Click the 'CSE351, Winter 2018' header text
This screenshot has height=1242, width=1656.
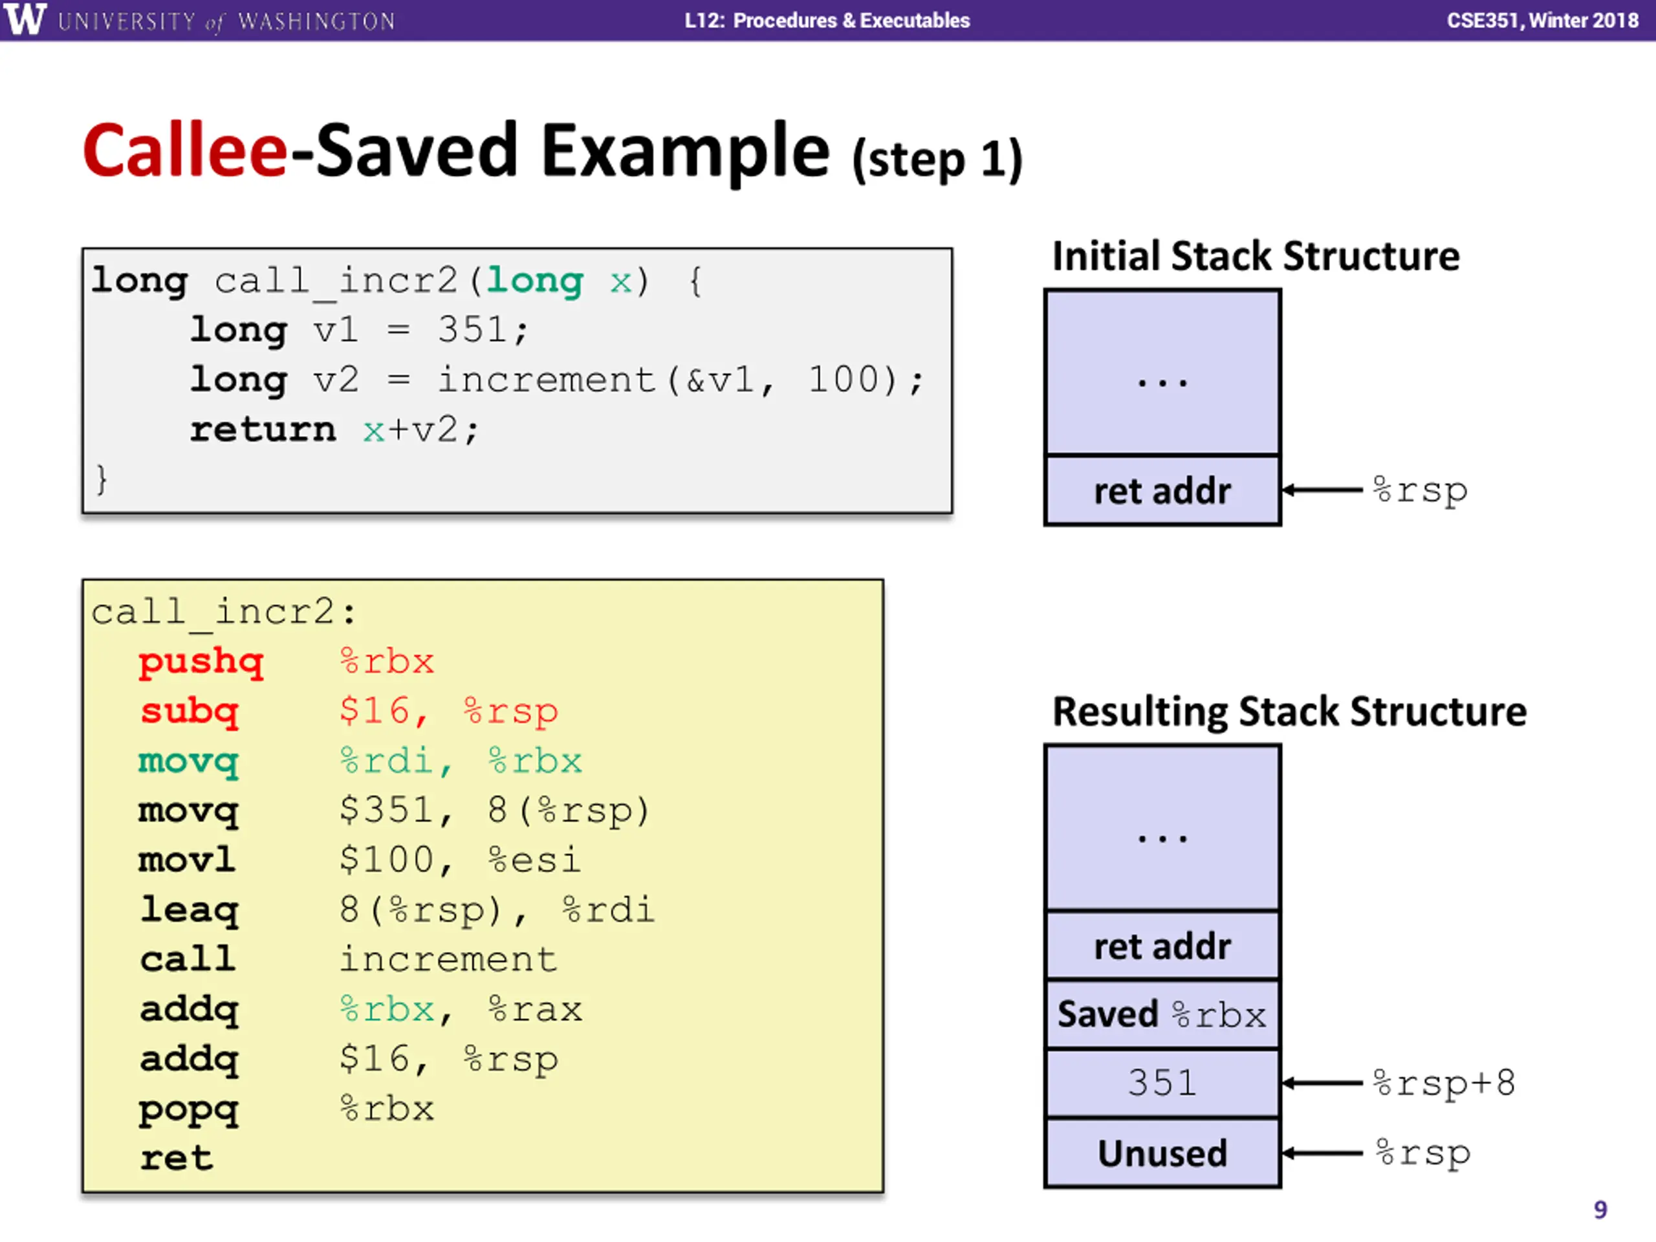[x=1543, y=20]
